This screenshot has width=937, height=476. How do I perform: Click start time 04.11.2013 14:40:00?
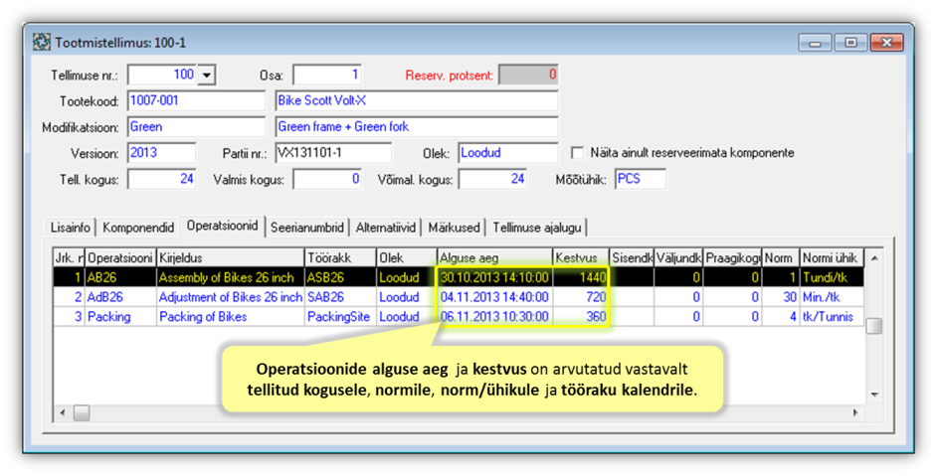[x=494, y=297]
